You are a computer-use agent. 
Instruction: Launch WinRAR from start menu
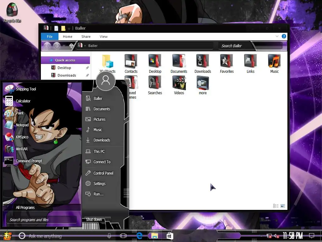pos(16,149)
